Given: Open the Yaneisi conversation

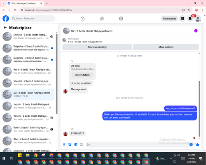Looking at the screenshot, I should coord(28,118).
